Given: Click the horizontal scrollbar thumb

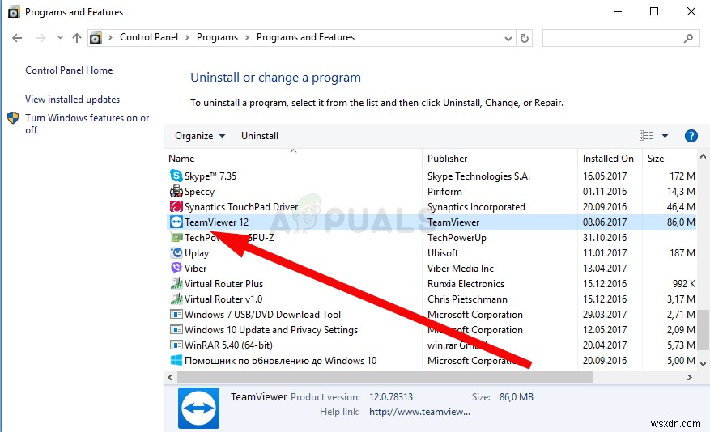Looking at the screenshot, I should [385, 377].
